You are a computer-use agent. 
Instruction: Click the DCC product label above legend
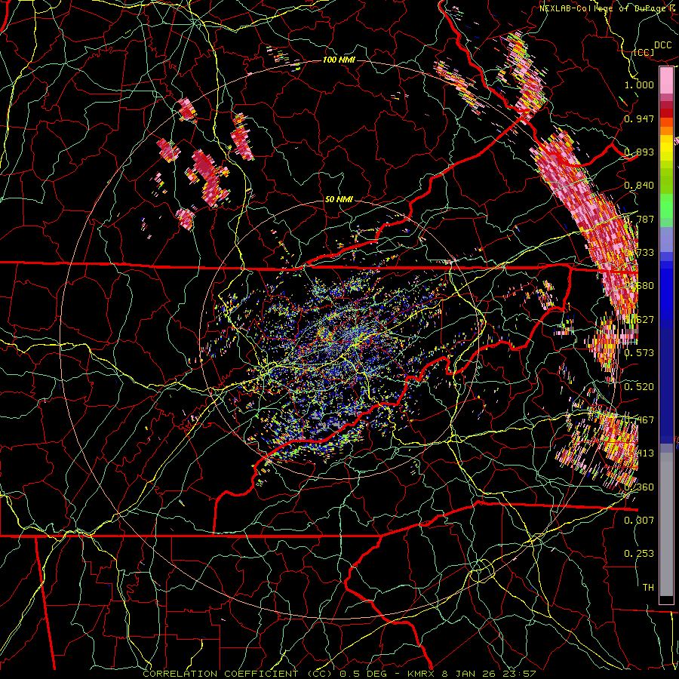tap(662, 45)
